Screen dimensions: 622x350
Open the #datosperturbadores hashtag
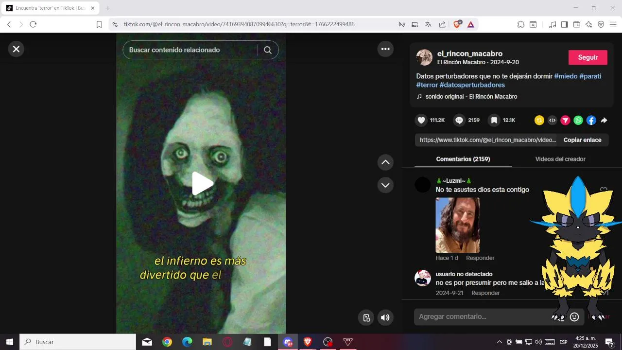[472, 85]
